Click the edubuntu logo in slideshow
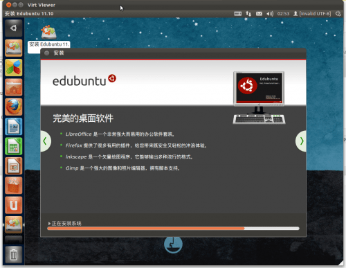This screenshot has height=268, width=346. (x=84, y=80)
